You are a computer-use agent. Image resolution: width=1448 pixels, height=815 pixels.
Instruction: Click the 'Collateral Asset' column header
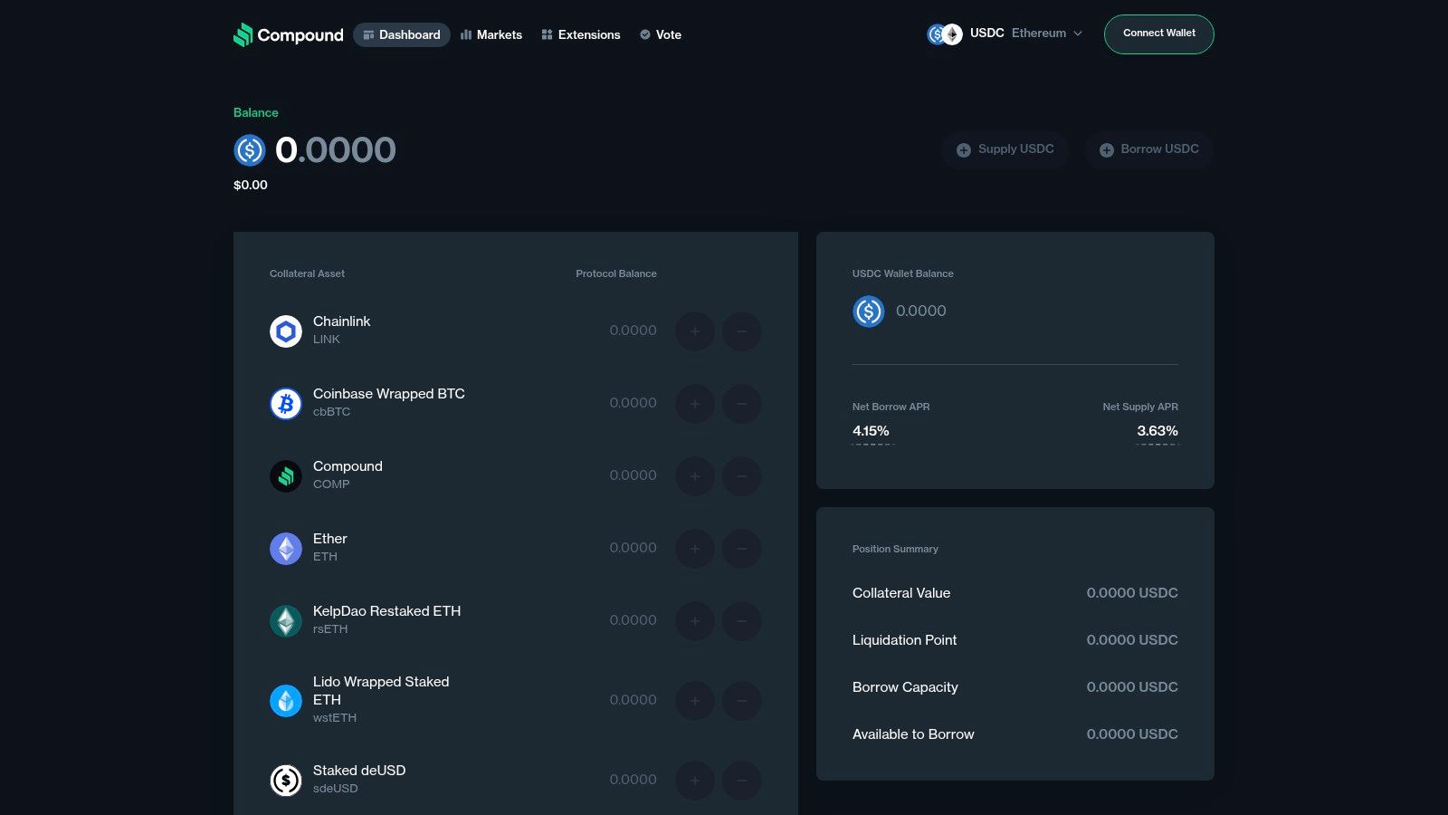[307, 273]
